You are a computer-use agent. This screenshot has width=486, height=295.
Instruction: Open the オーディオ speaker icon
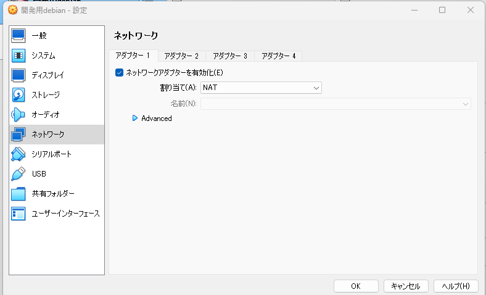19,115
